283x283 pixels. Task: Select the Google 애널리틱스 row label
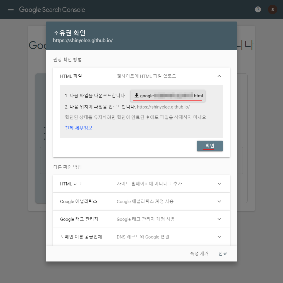pos(79,201)
